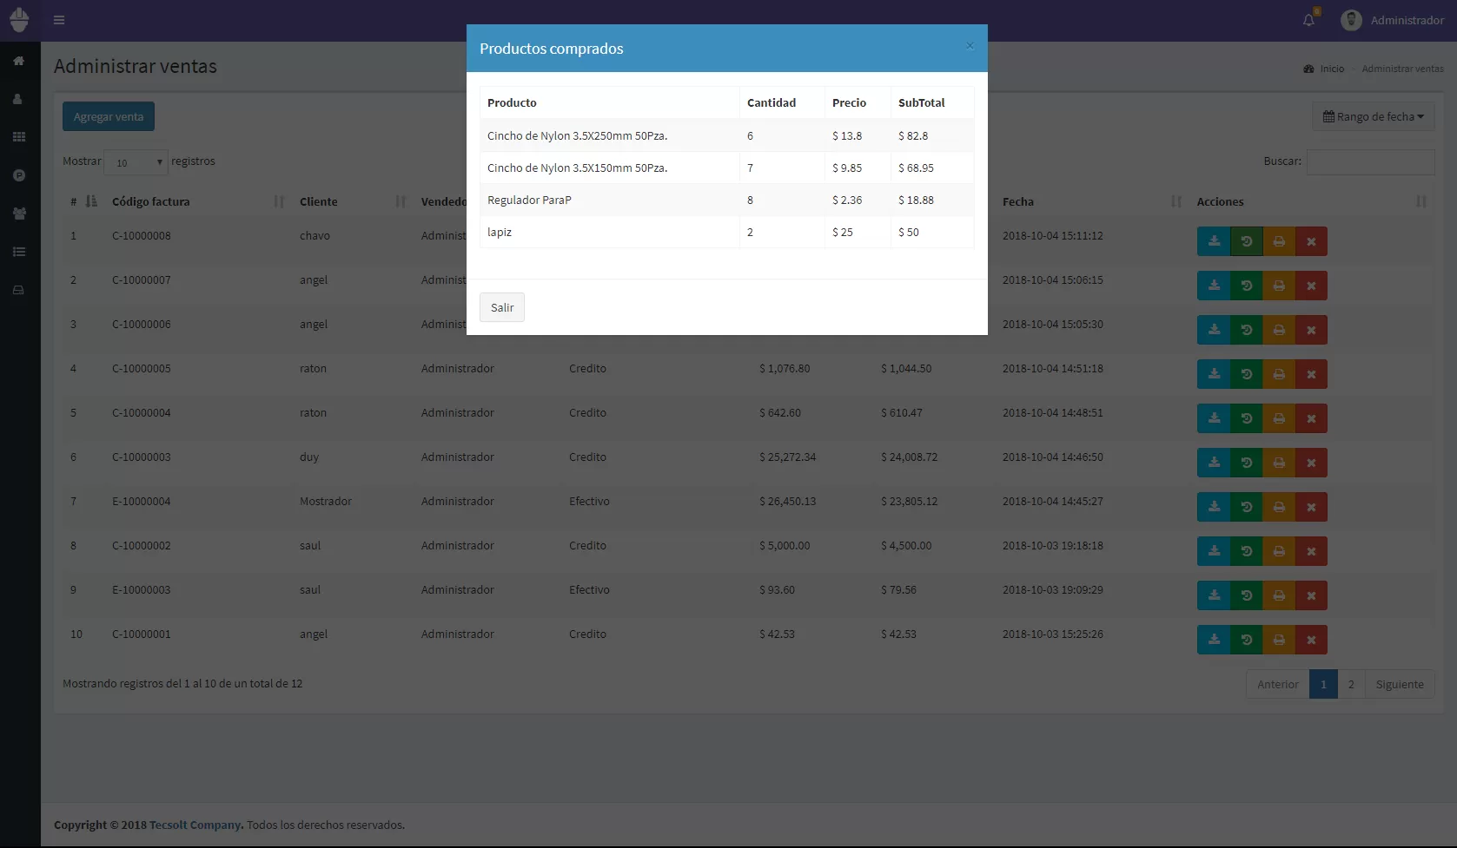Go to home icon in sidebar
The width and height of the screenshot is (1457, 848).
(x=19, y=61)
